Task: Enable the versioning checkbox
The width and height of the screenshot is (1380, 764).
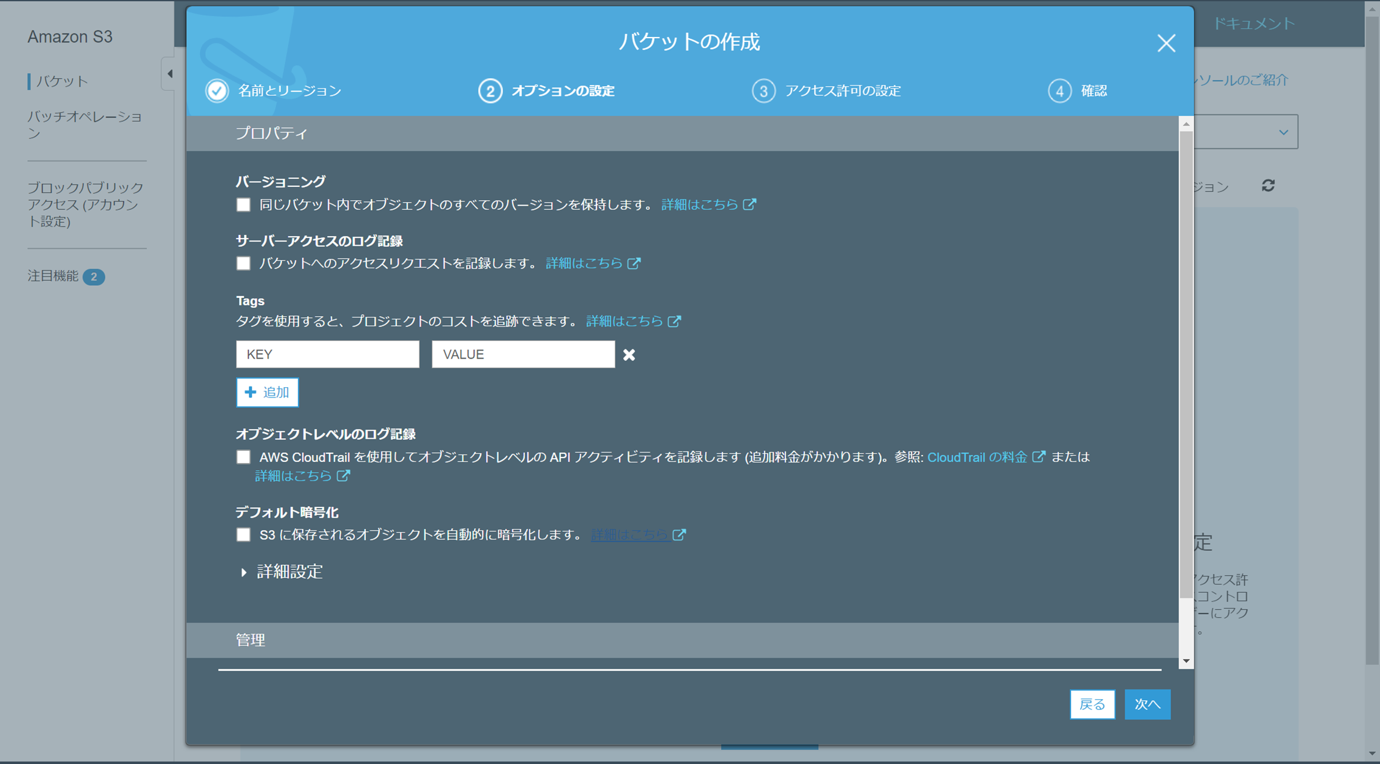Action: click(243, 205)
